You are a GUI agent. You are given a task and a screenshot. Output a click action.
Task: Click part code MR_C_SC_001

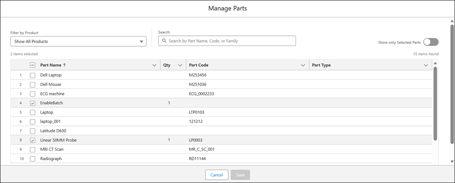pyautogui.click(x=202, y=149)
